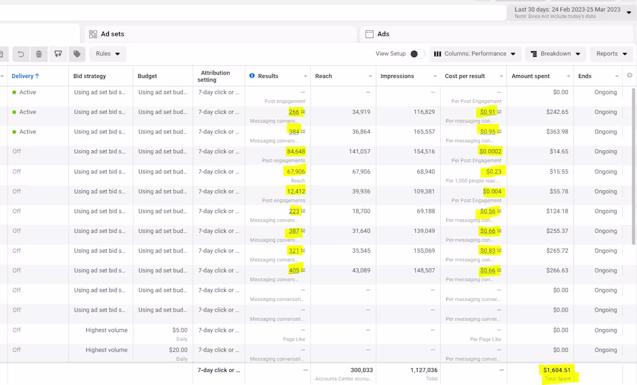637x385 pixels.
Task: Click the customize columns plus icon
Action: [629, 76]
